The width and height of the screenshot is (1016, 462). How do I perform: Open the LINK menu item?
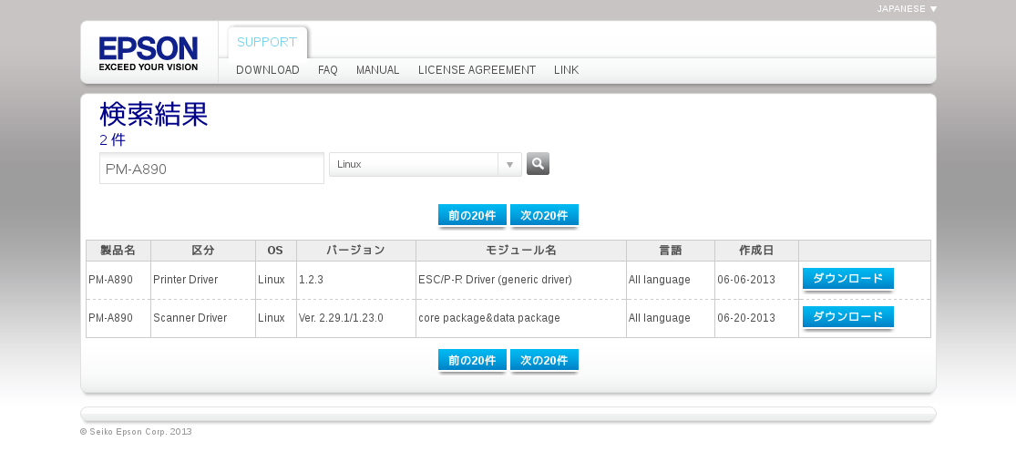pos(566,70)
